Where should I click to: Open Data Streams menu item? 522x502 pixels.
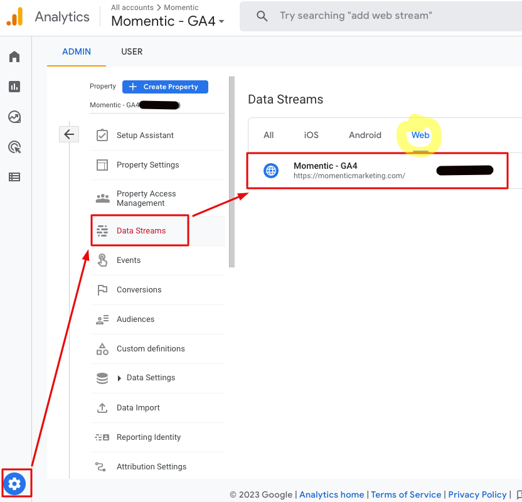(158, 231)
